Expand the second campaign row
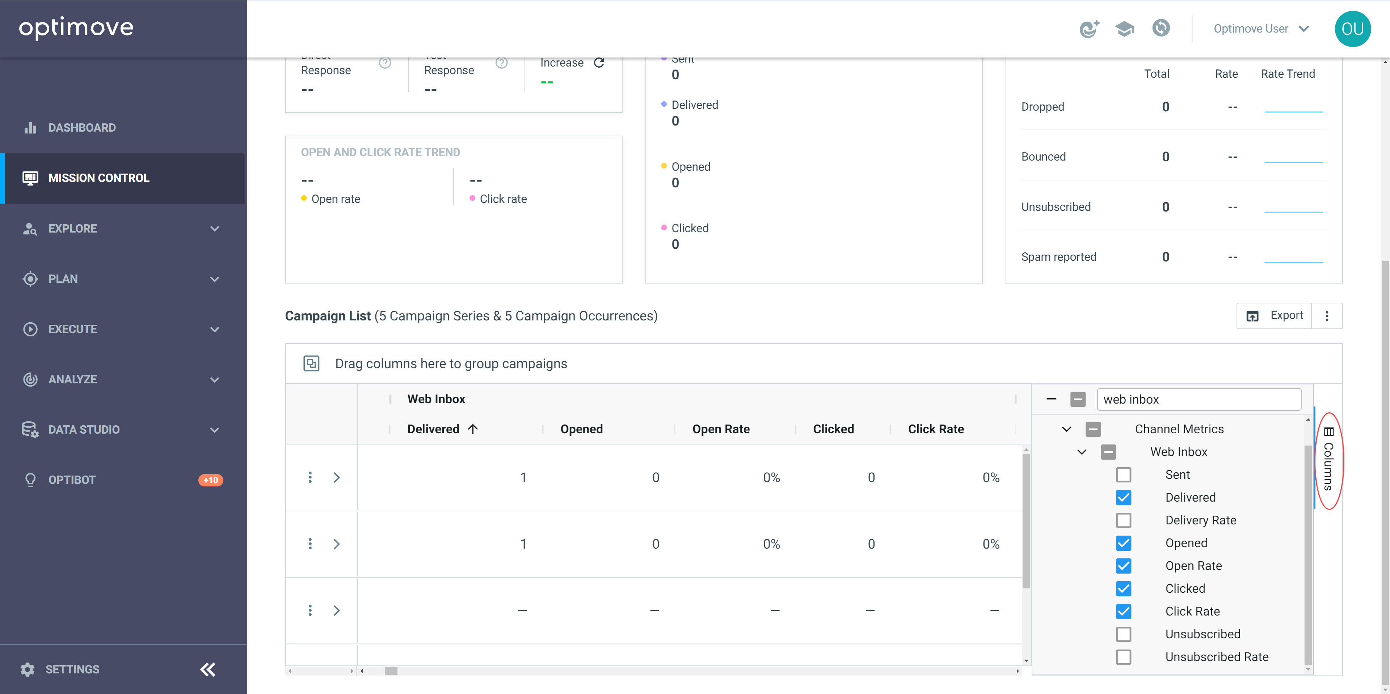Viewport: 1390px width, 694px height. (337, 544)
